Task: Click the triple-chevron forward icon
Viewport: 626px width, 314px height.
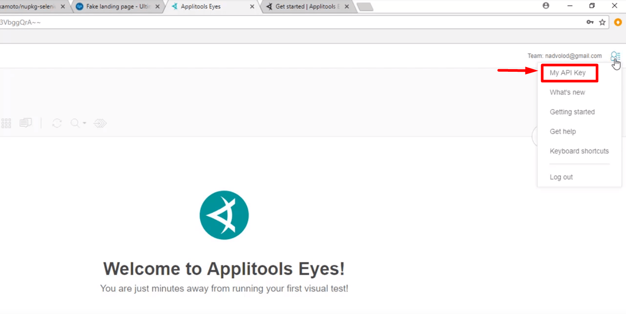Action: pos(100,123)
